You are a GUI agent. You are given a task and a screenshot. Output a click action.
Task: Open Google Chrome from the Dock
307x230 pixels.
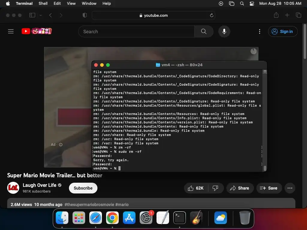point(112,218)
